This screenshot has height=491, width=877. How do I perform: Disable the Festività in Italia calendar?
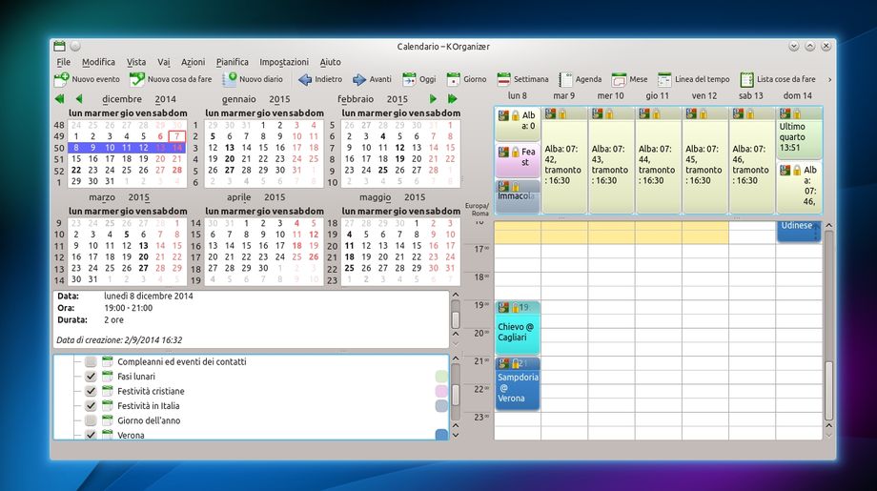[x=91, y=406]
